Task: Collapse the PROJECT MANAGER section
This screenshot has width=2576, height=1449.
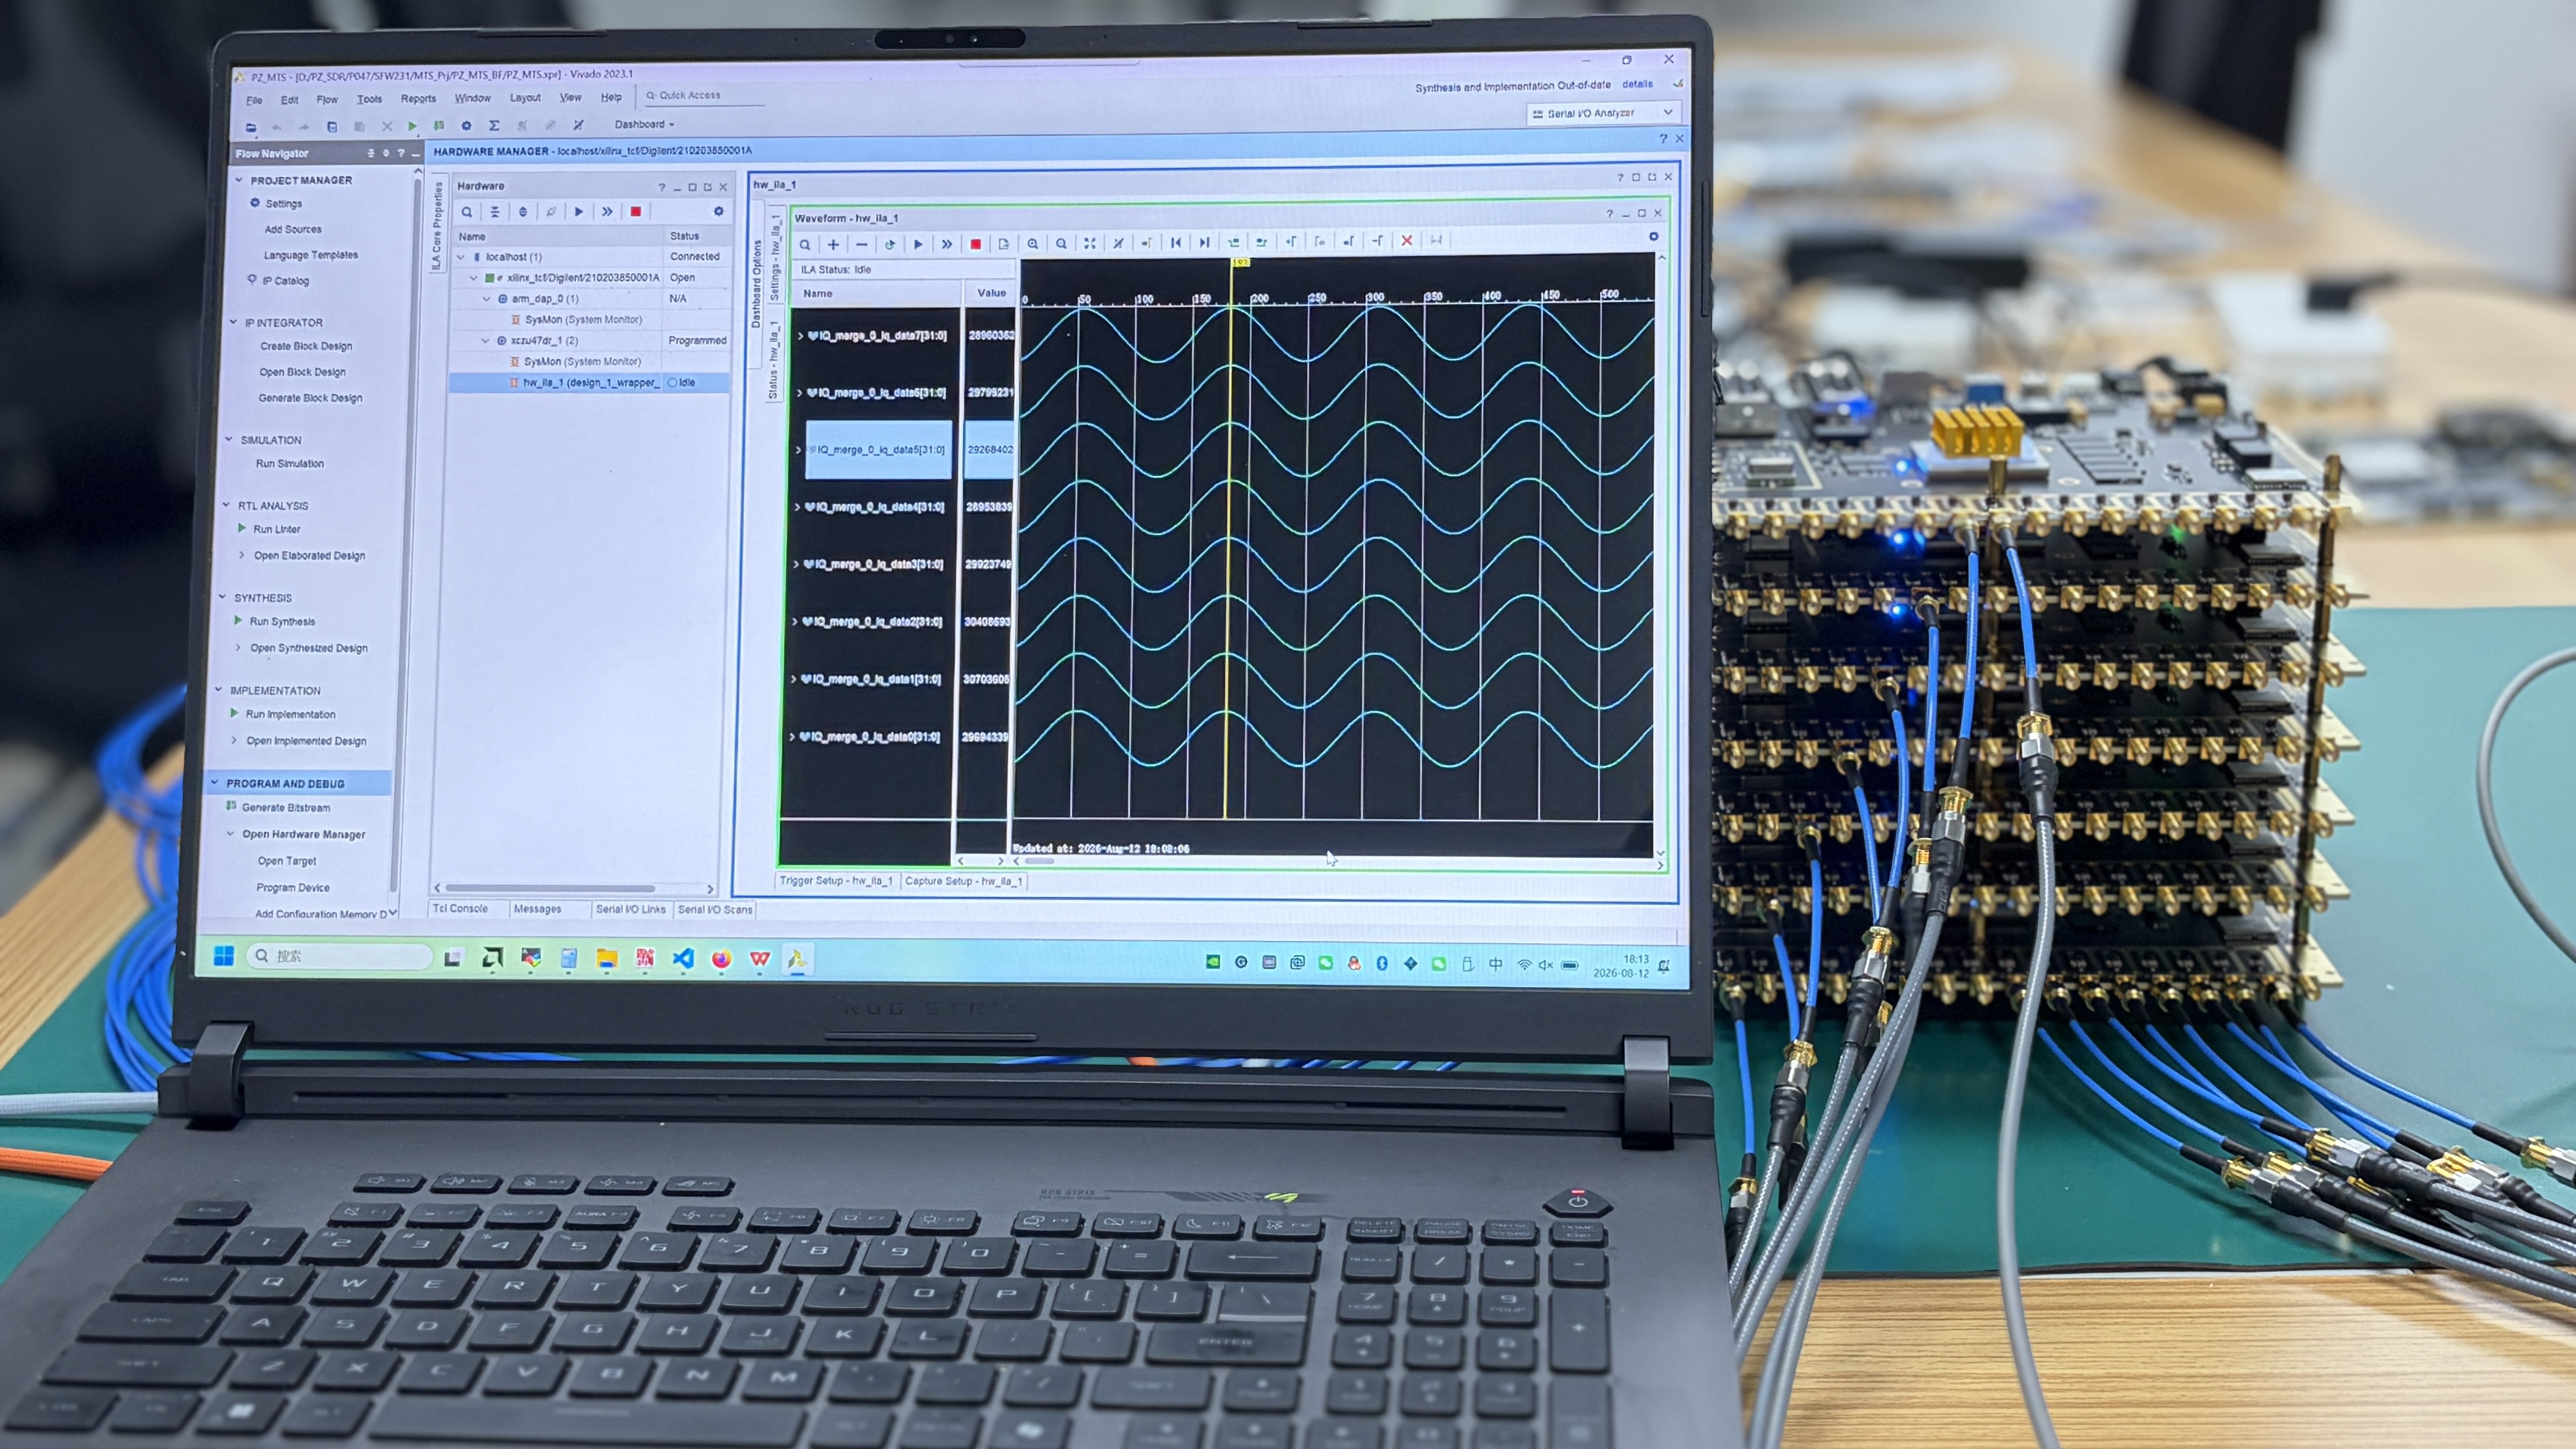Action: (239, 180)
